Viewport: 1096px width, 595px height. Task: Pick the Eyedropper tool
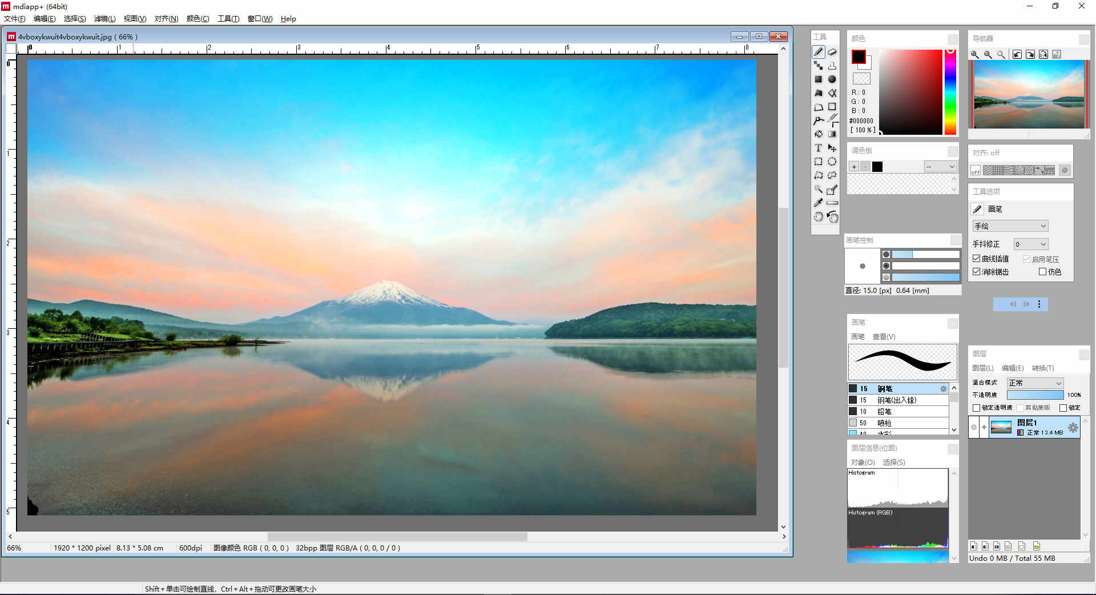[818, 203]
